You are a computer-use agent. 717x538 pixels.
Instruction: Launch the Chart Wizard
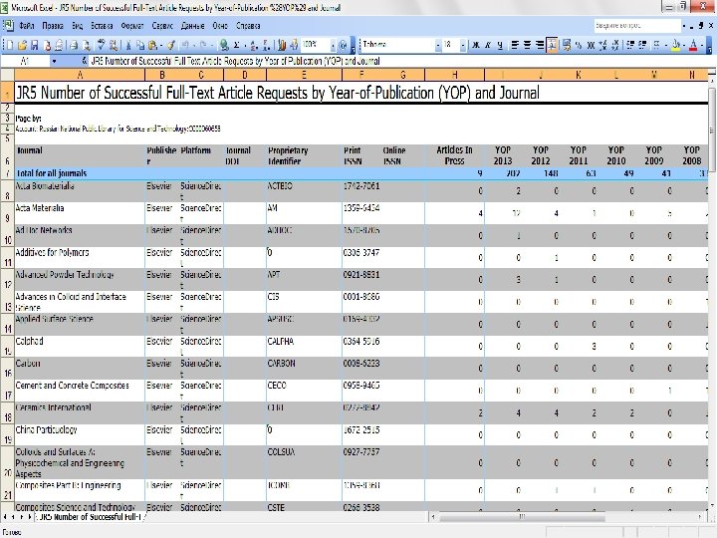pos(282,45)
